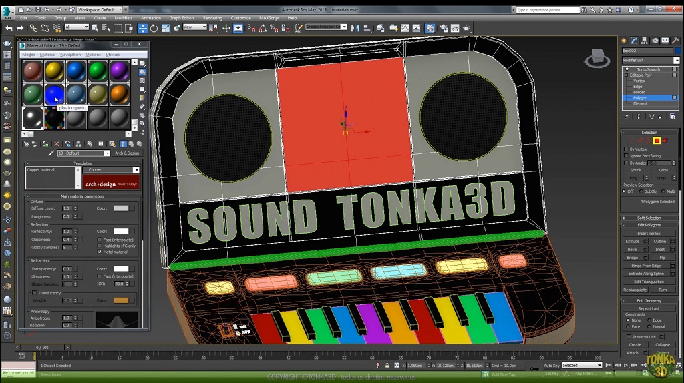
Task: Click the Select and Link chain icon
Action: [33, 28]
